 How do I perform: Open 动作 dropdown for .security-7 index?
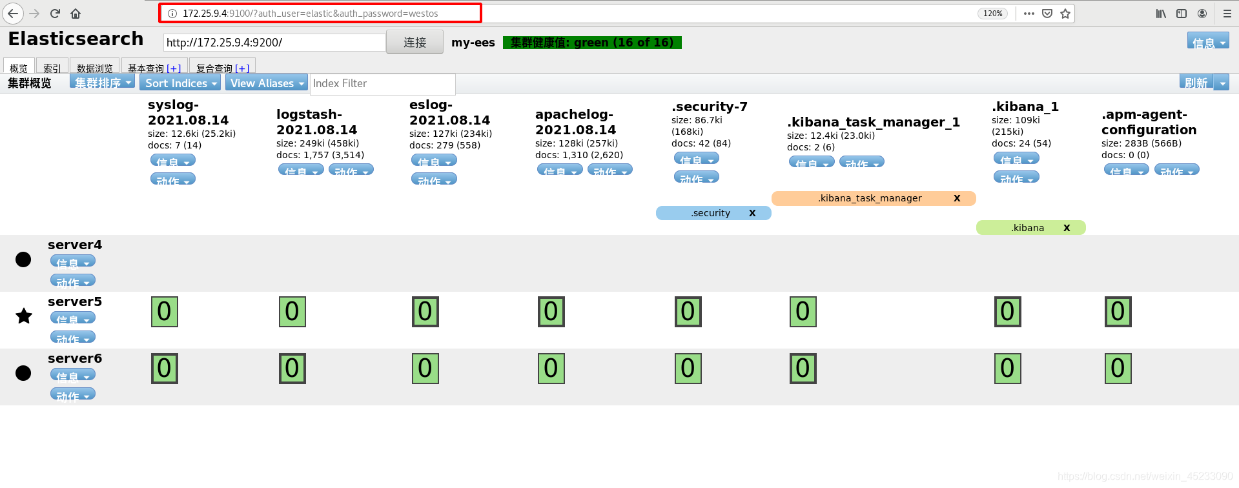coord(697,178)
